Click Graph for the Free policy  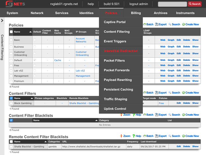point(171,65)
